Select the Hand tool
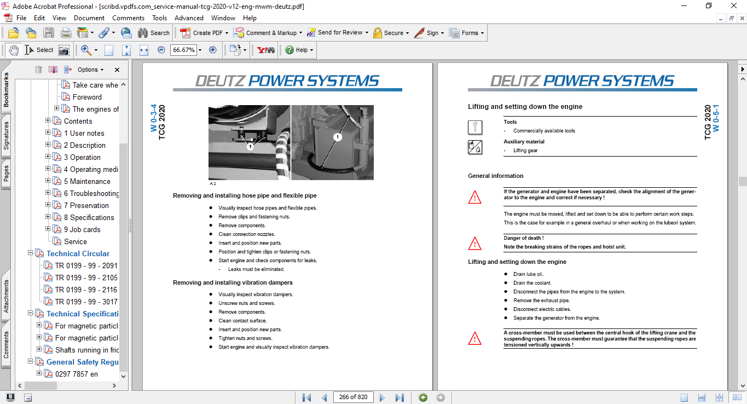Image resolution: width=747 pixels, height=404 pixels. point(13,50)
